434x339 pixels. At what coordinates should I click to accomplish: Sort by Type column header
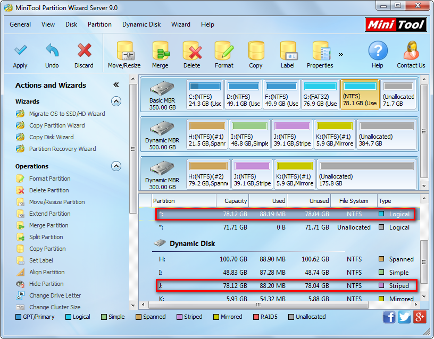(398, 201)
